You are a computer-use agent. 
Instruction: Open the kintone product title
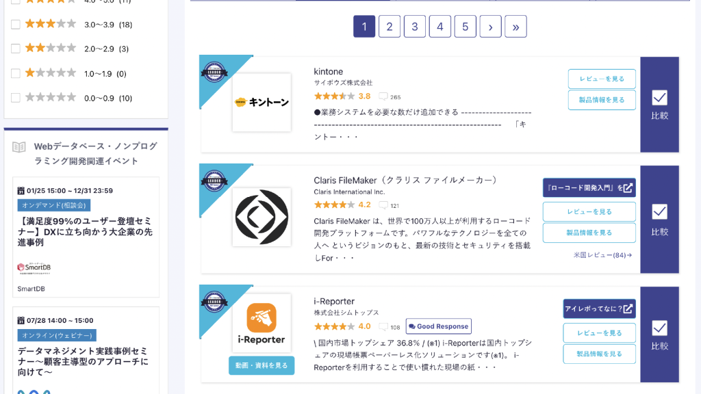click(329, 71)
